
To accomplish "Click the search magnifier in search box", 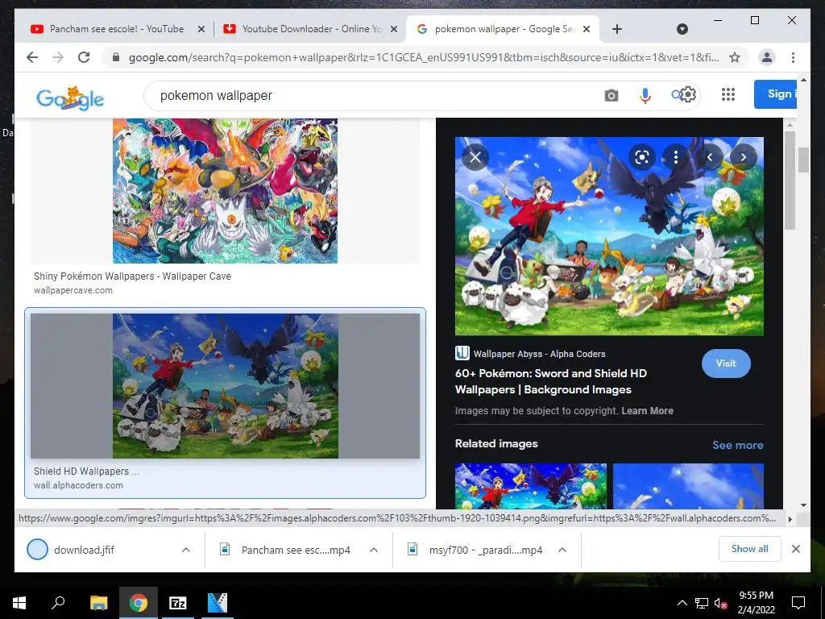I will (676, 94).
